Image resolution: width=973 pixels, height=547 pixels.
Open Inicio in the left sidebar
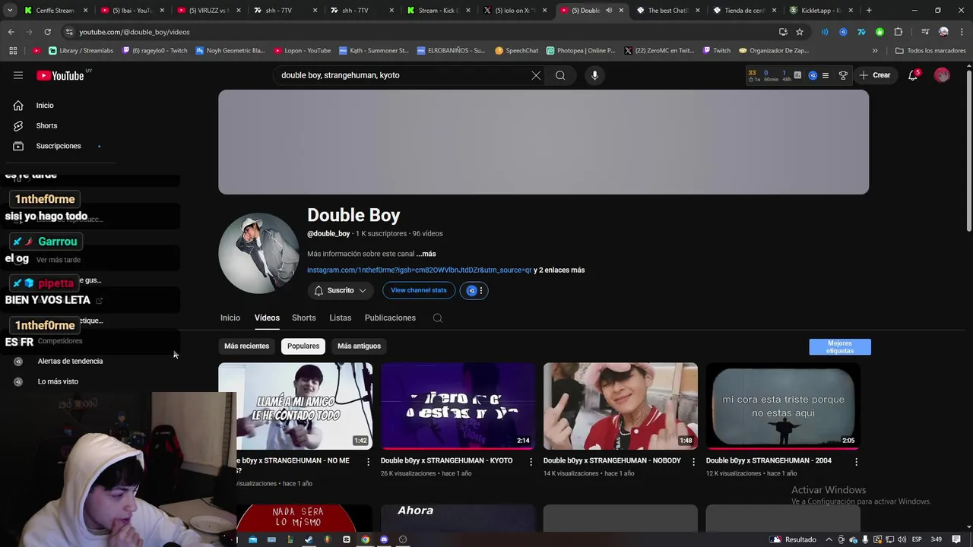click(x=44, y=106)
